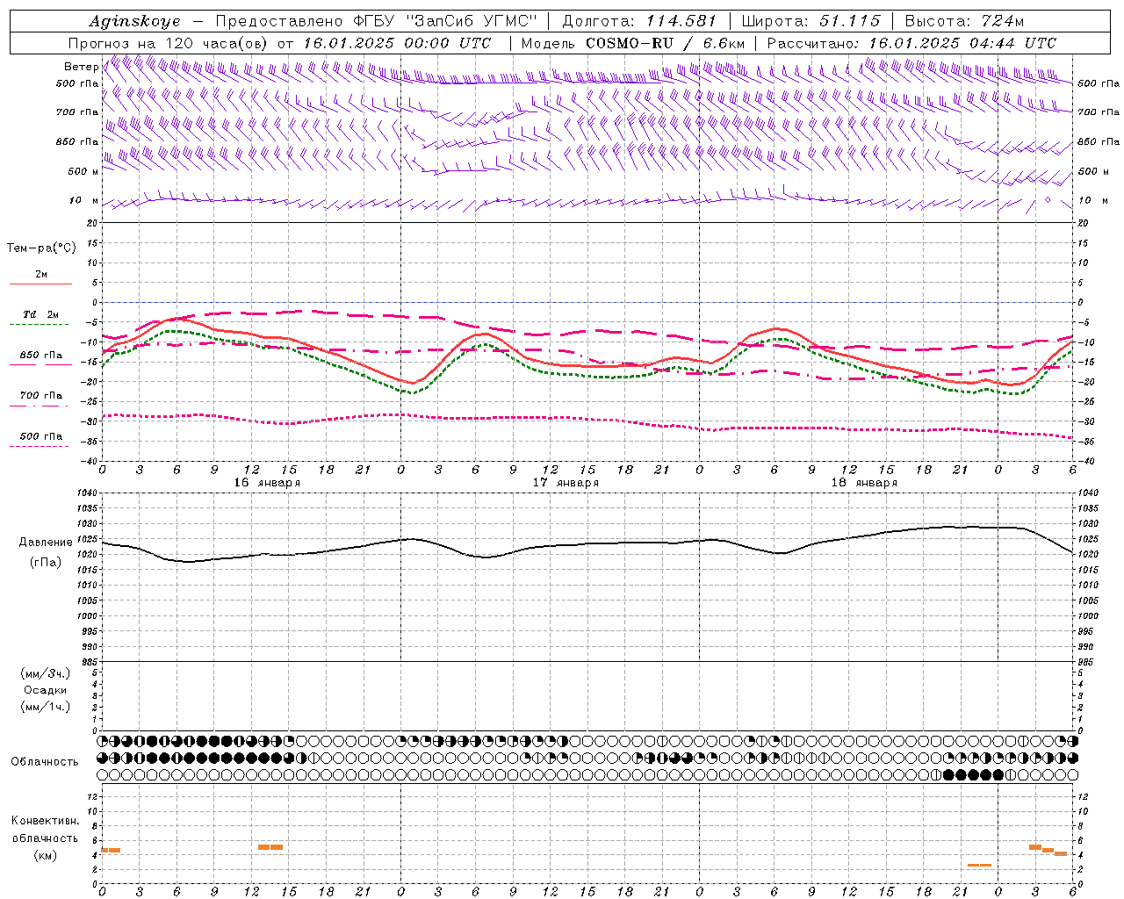This screenshot has height=899, width=1124.
Task: Click the (км) convective cloud unit label
Action: point(45,856)
